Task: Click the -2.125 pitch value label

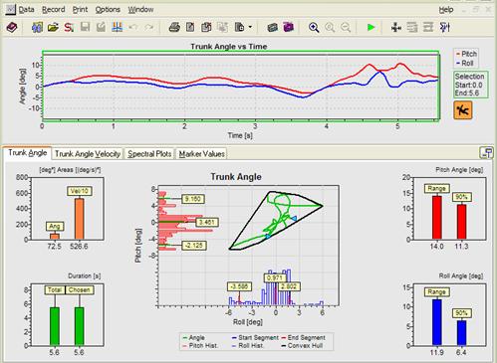Action: click(x=194, y=246)
